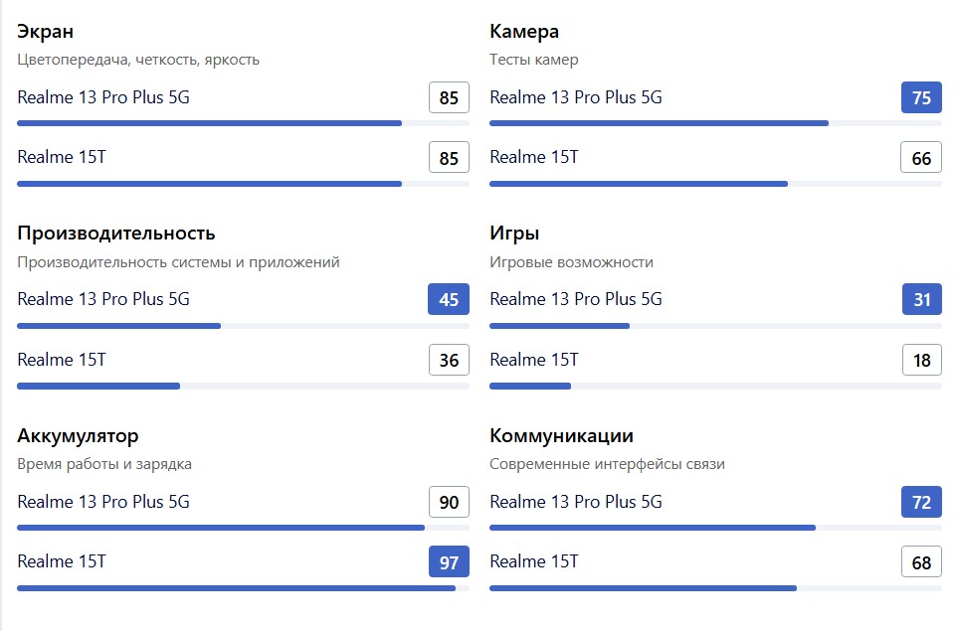
Task: Click the Коммуникации section heading
Action: [x=561, y=436]
